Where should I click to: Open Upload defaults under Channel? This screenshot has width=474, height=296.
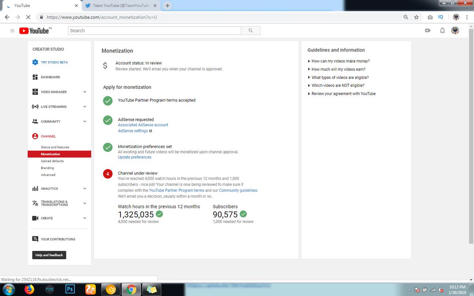tap(52, 161)
